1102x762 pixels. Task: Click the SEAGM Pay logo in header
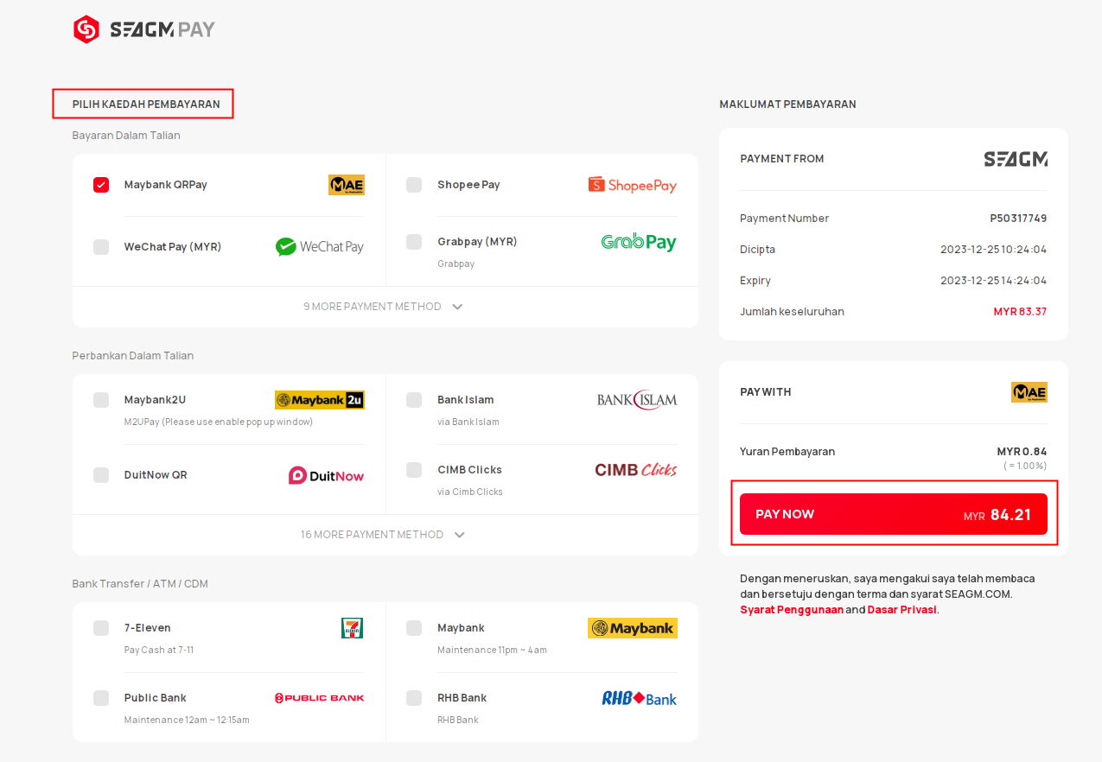click(x=144, y=29)
